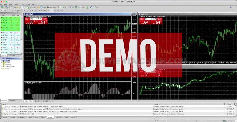This screenshot has height=122, width=237.
Task: Open the Insert menu
Action: coord(11,4)
